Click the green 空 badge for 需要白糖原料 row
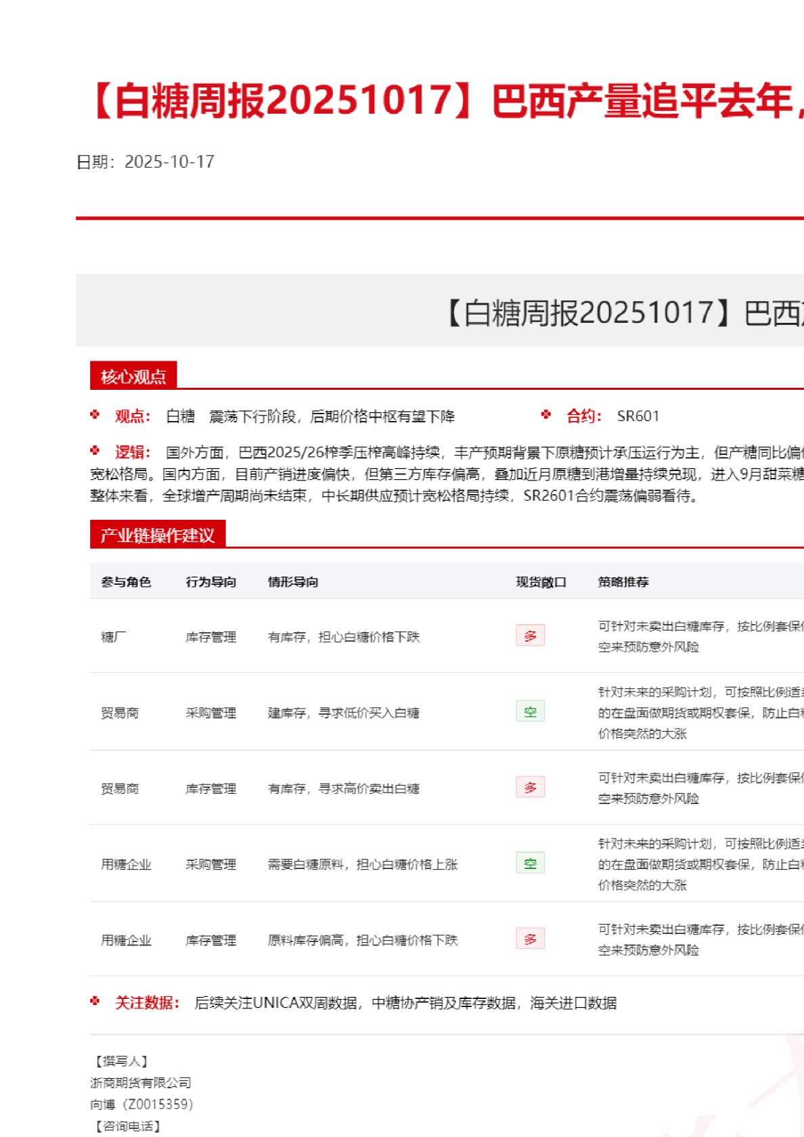Screen dimensions: 804x1137 click(530, 863)
